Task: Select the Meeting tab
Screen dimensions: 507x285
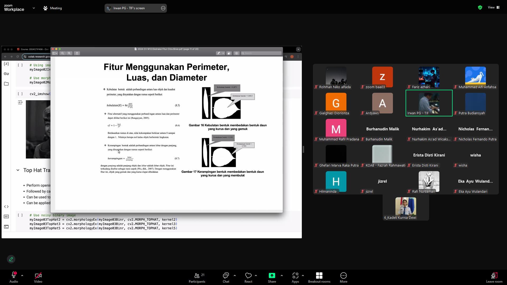Action: click(53, 8)
